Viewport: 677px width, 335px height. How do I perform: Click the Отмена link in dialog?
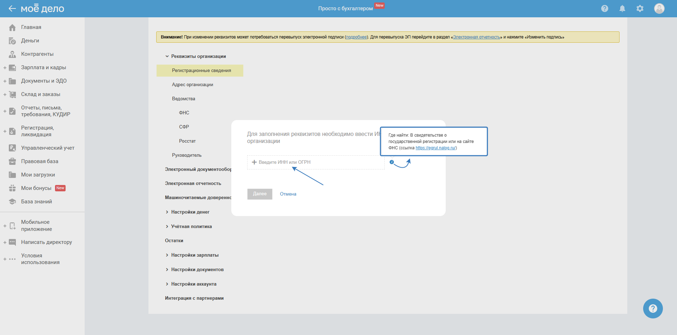pos(288,194)
